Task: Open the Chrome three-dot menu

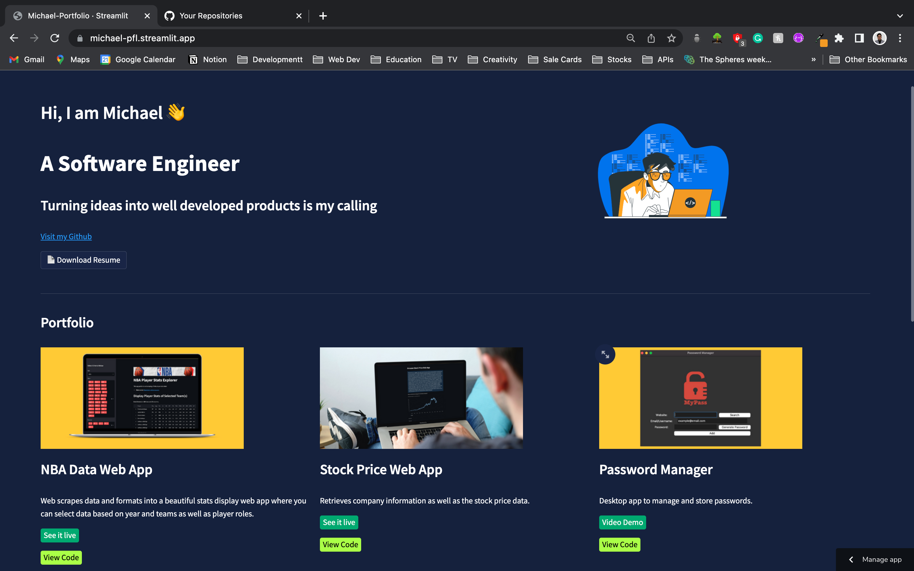Action: [900, 38]
